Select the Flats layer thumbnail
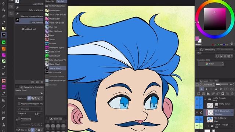Screen dimensions: 235x132 coord(210,120)
